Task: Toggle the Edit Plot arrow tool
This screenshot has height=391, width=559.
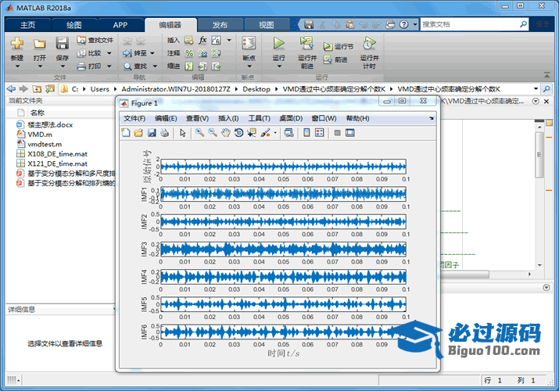Action: pos(183,133)
